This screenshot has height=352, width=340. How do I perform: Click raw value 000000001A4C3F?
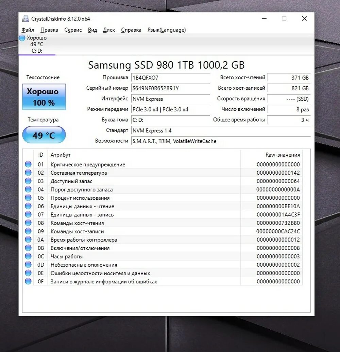coord(278,215)
